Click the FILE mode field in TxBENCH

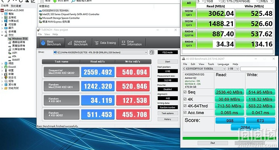[x=168, y=52]
